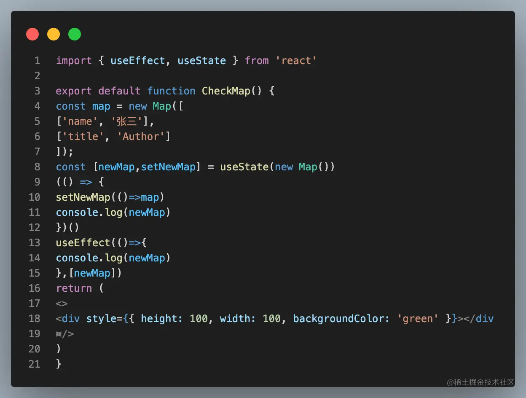Click the 'title' string on line 6
Viewport: 526px width, 398px height.
(x=83, y=137)
